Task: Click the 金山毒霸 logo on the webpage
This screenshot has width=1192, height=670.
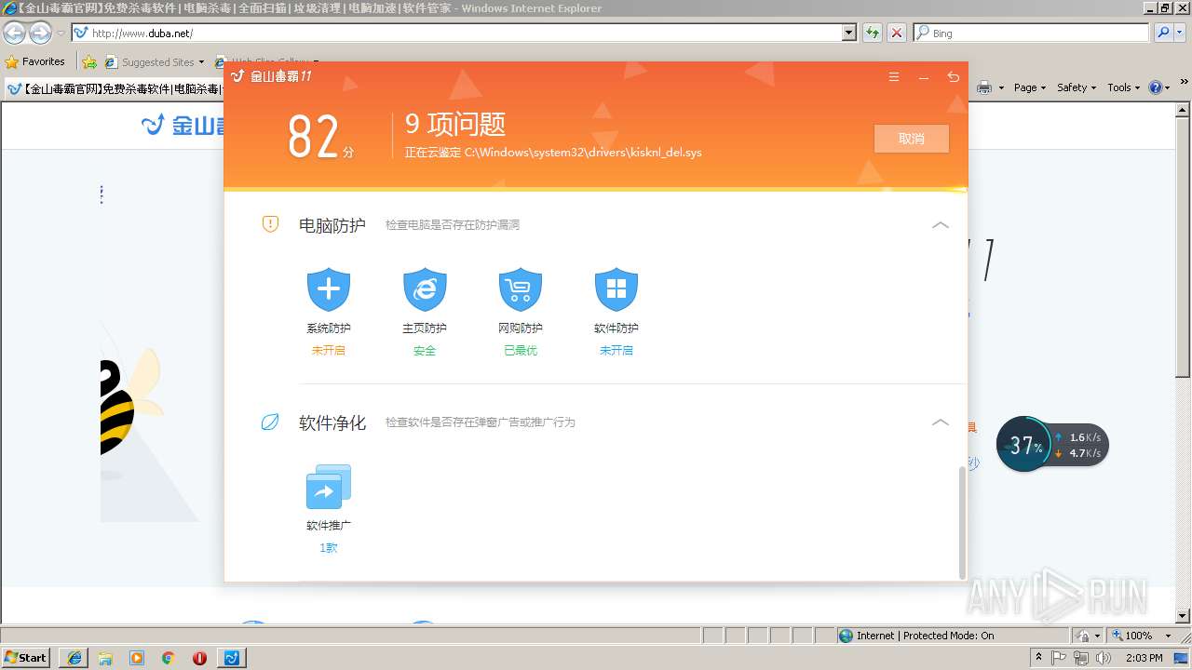Action: (183, 125)
